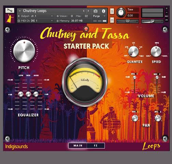Image resolution: width=172 pixels, height=164 pixels.
Task: Click the Mic 1 volume slider handle
Action: pos(134,78)
